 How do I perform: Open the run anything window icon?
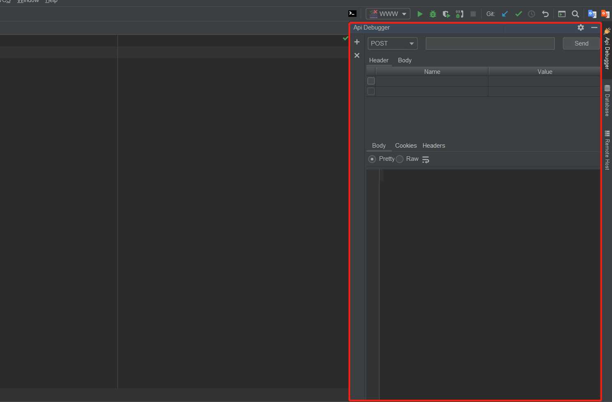click(x=562, y=14)
